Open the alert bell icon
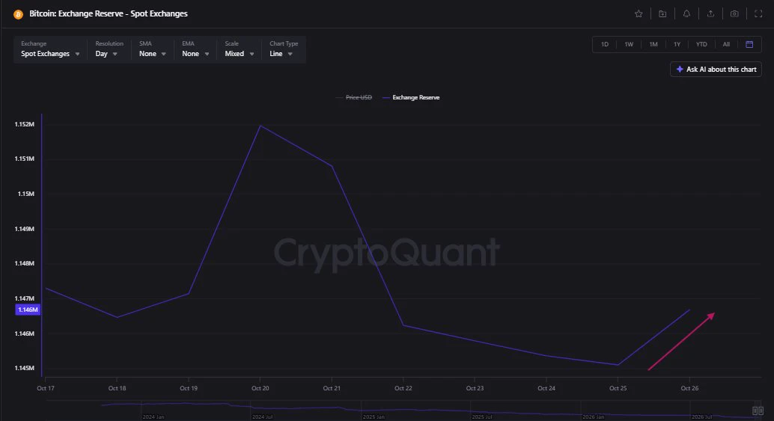The image size is (774, 421). (x=686, y=13)
